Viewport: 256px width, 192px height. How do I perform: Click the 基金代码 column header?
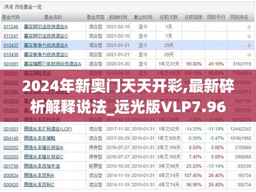11,17
